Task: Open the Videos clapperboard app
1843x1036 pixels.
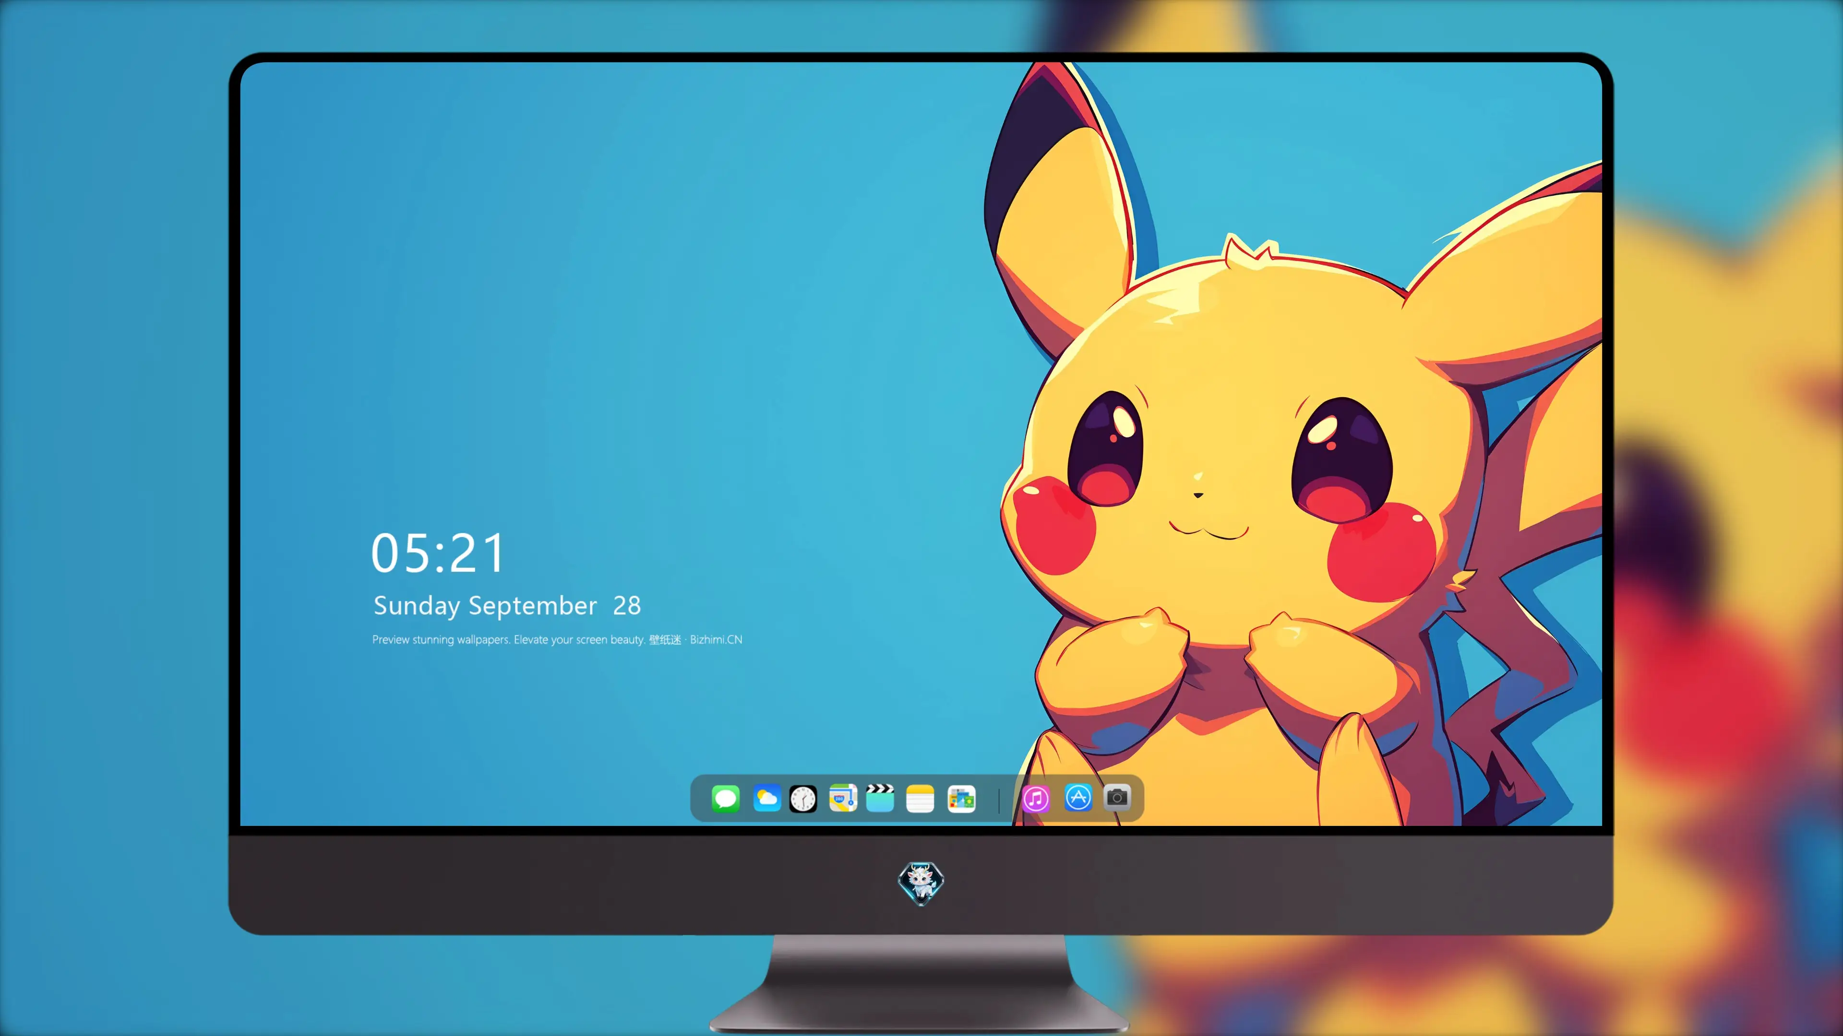Action: [x=880, y=798]
